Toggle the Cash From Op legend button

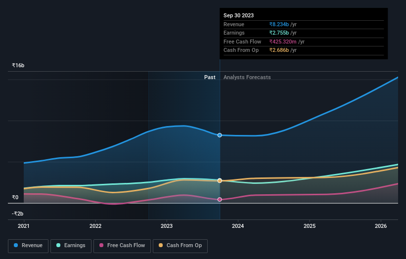(x=180, y=246)
